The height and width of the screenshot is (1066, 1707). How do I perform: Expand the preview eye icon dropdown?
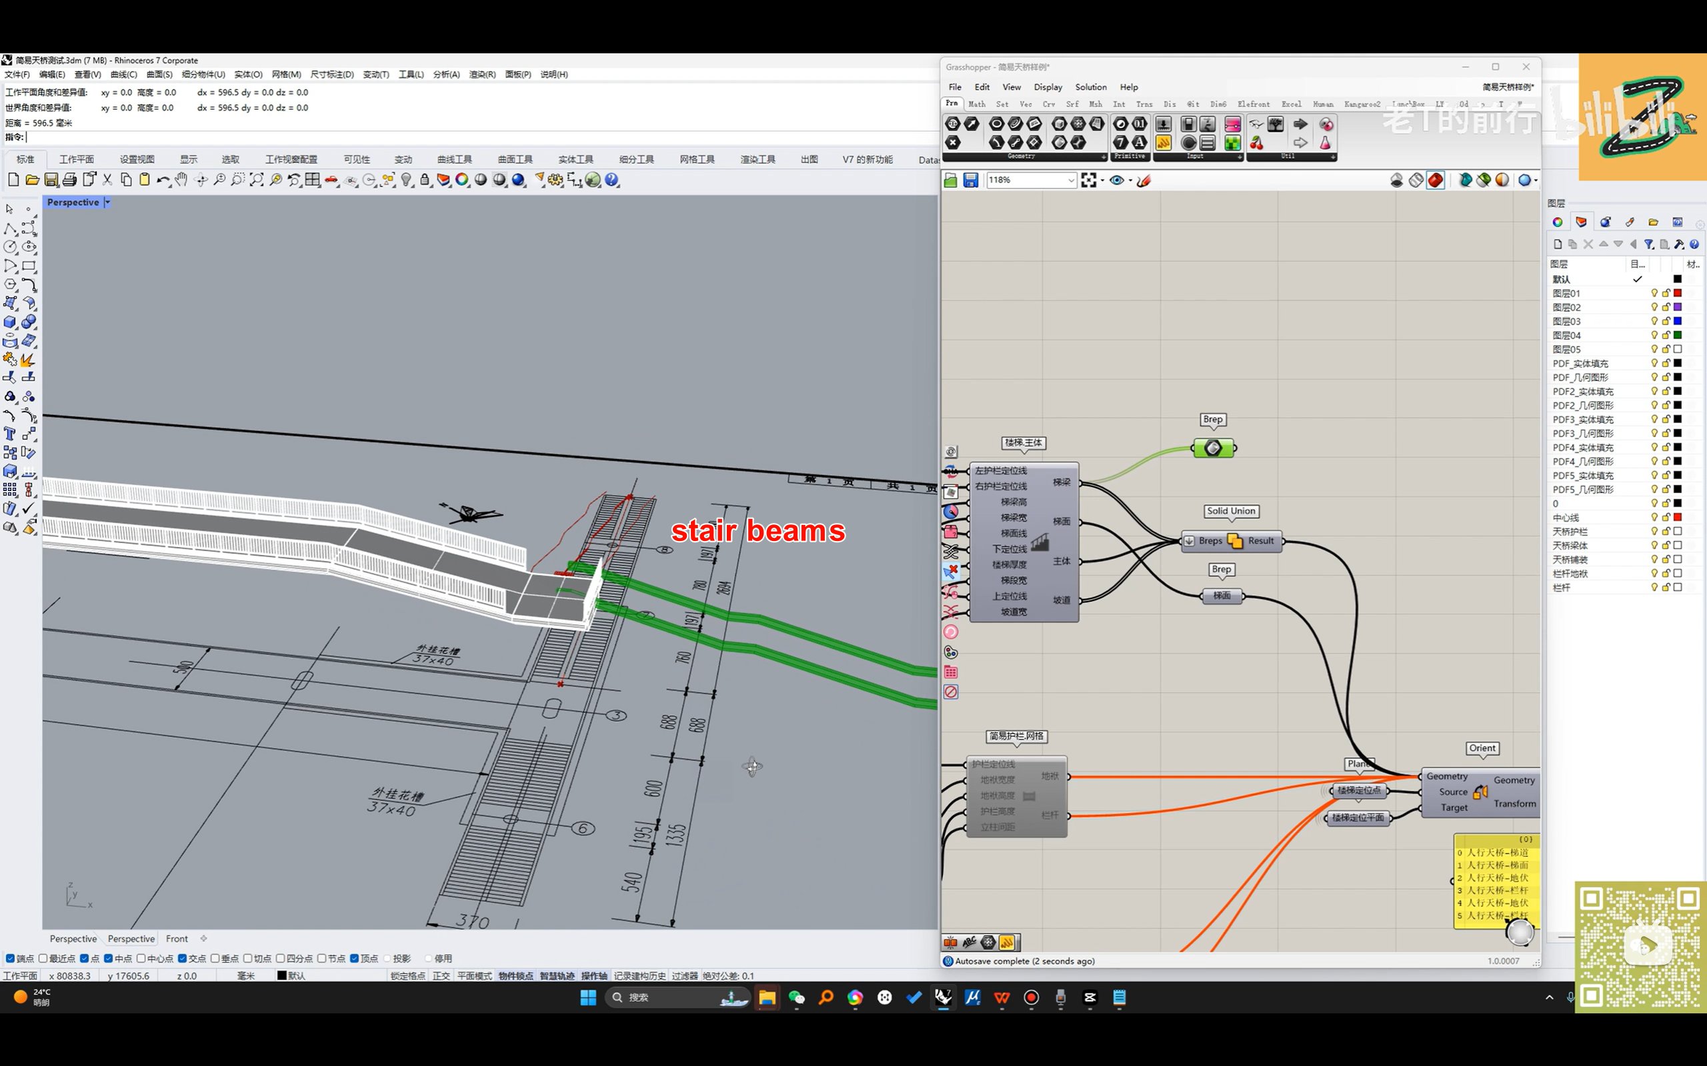click(1130, 181)
